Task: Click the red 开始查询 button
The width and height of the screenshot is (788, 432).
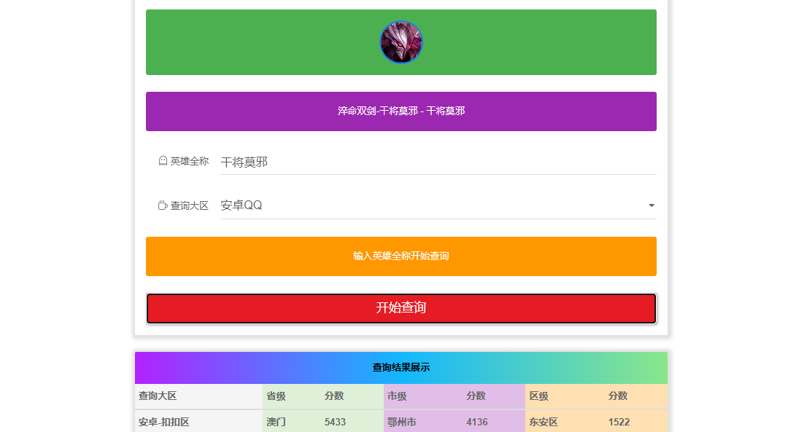Action: click(x=401, y=308)
